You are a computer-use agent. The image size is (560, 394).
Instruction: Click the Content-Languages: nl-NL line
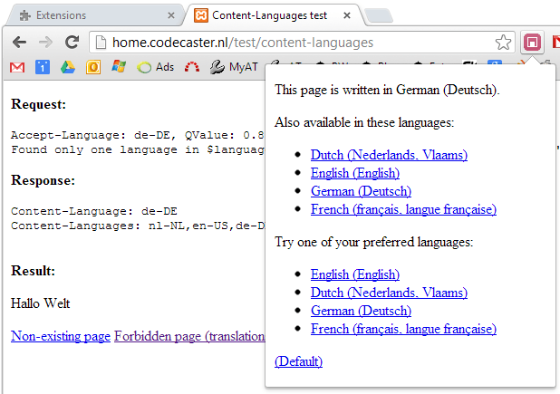[139, 226]
